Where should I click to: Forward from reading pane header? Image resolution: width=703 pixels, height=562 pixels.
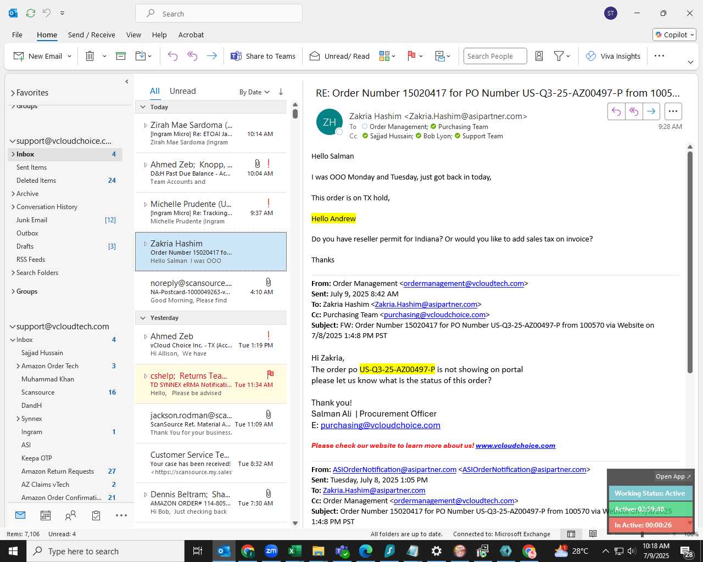[651, 111]
